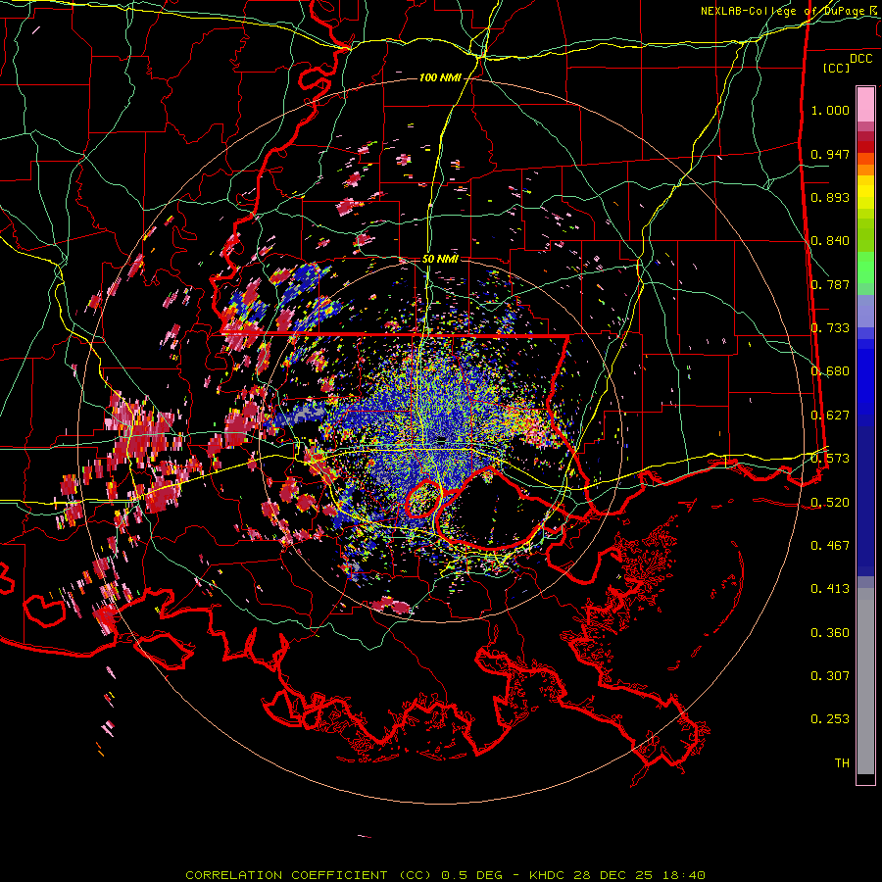Image resolution: width=882 pixels, height=882 pixels.
Task: Click the 0.627 color scale label
Action: [x=830, y=416]
